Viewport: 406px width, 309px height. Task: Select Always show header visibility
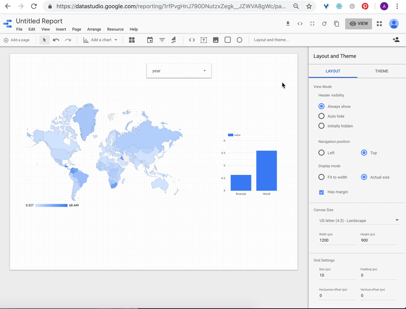pyautogui.click(x=321, y=106)
